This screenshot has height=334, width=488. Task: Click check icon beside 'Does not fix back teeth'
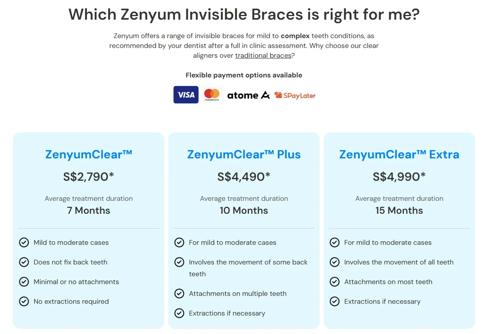tap(24, 262)
